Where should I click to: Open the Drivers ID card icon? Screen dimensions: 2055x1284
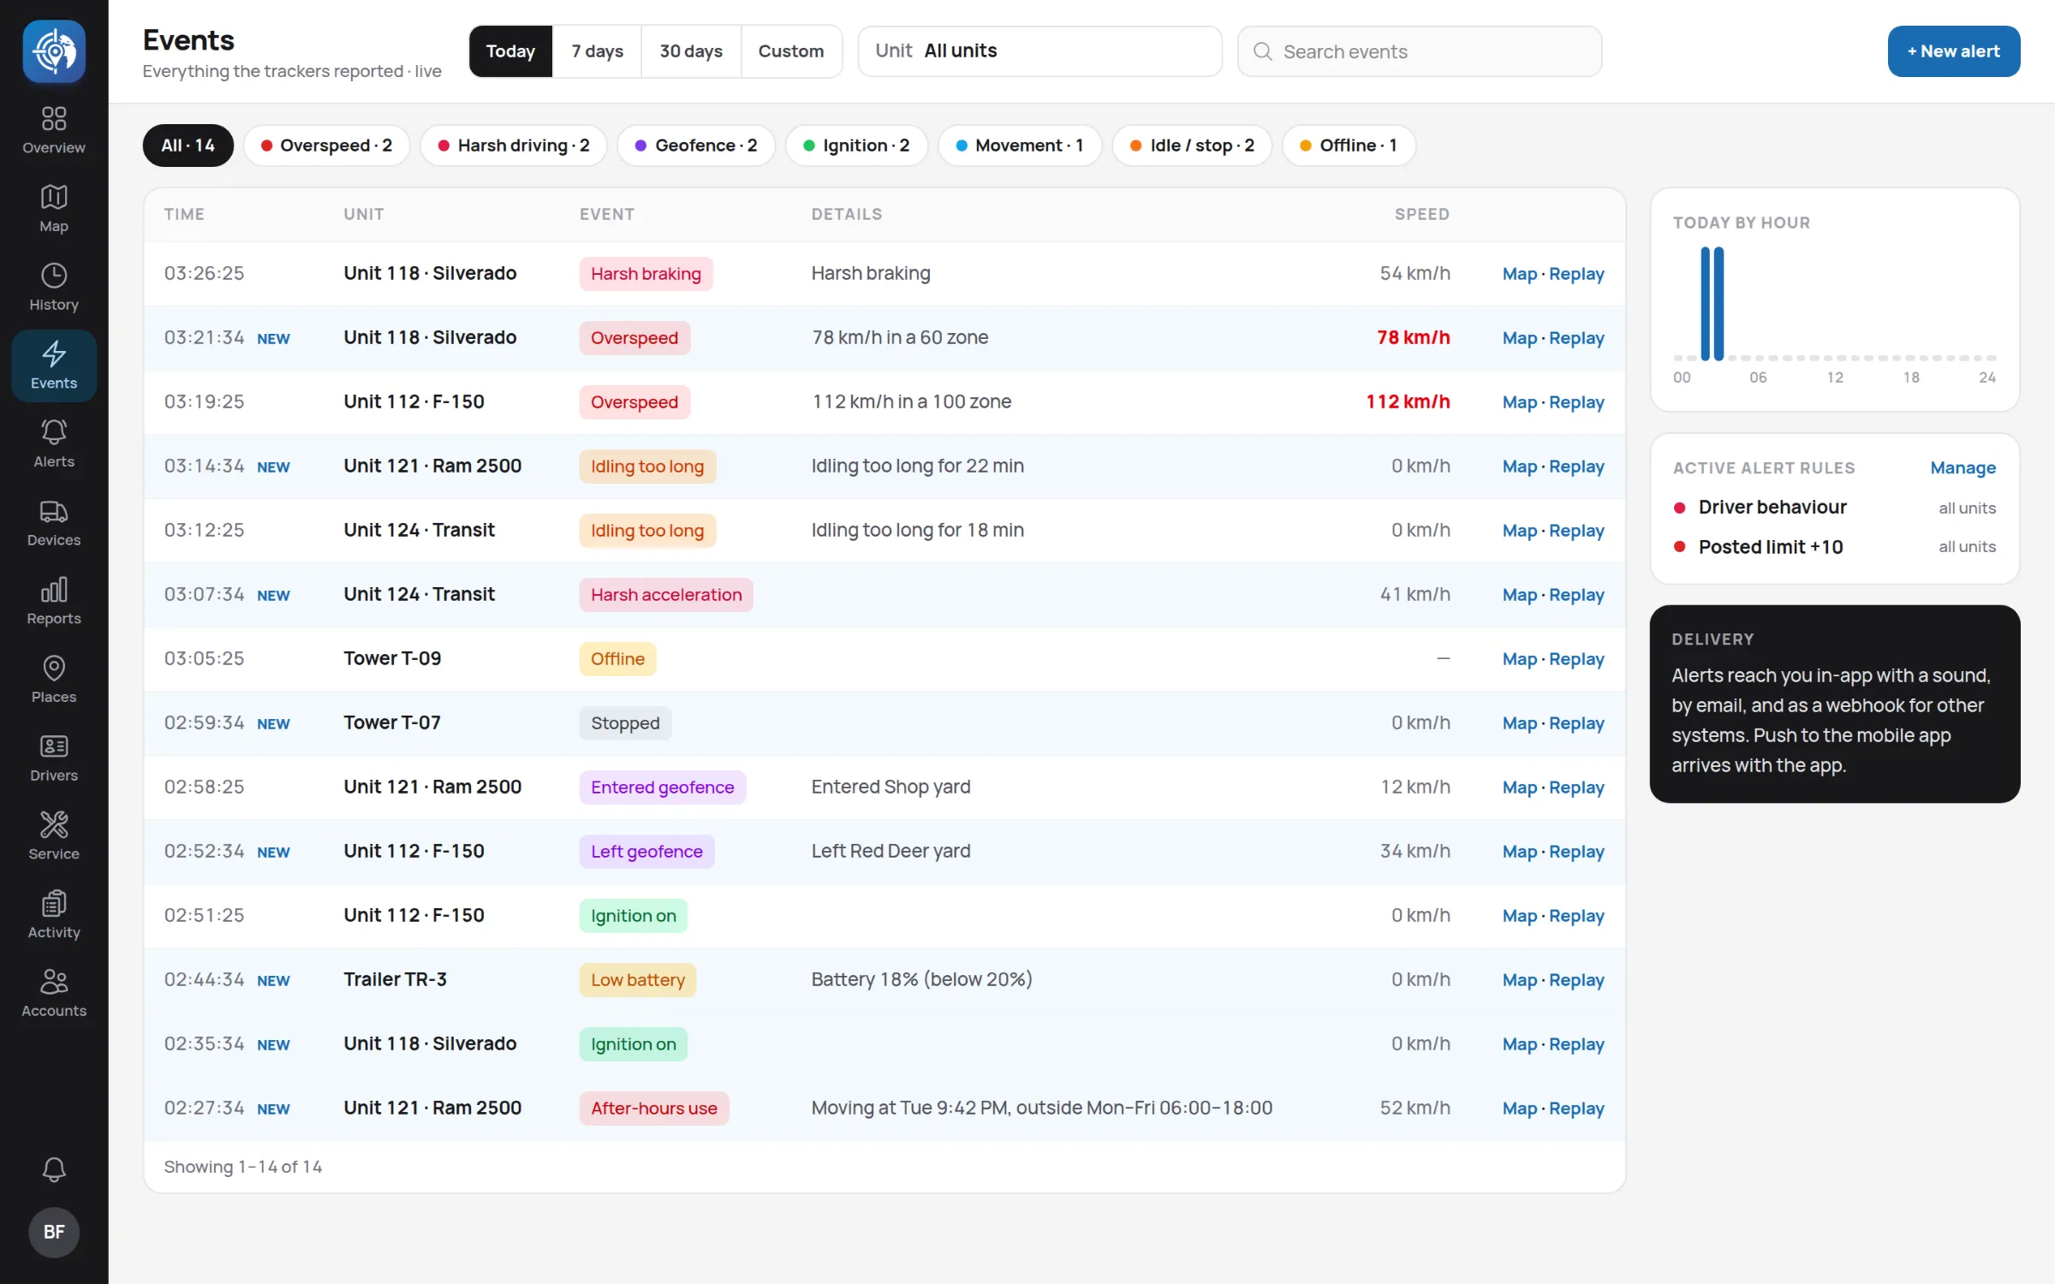pyautogui.click(x=54, y=746)
